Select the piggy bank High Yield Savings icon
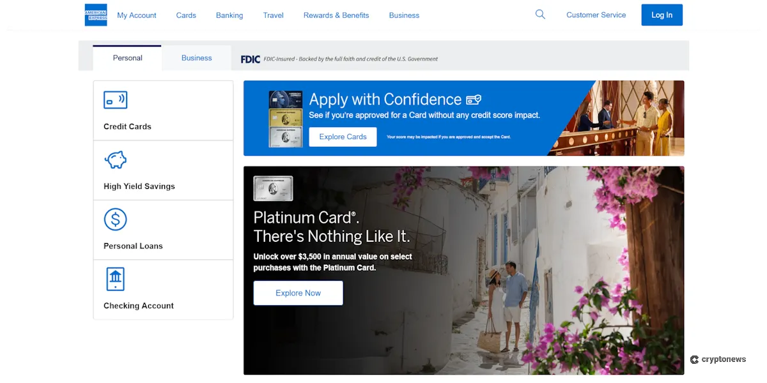767x383 pixels. [x=115, y=160]
